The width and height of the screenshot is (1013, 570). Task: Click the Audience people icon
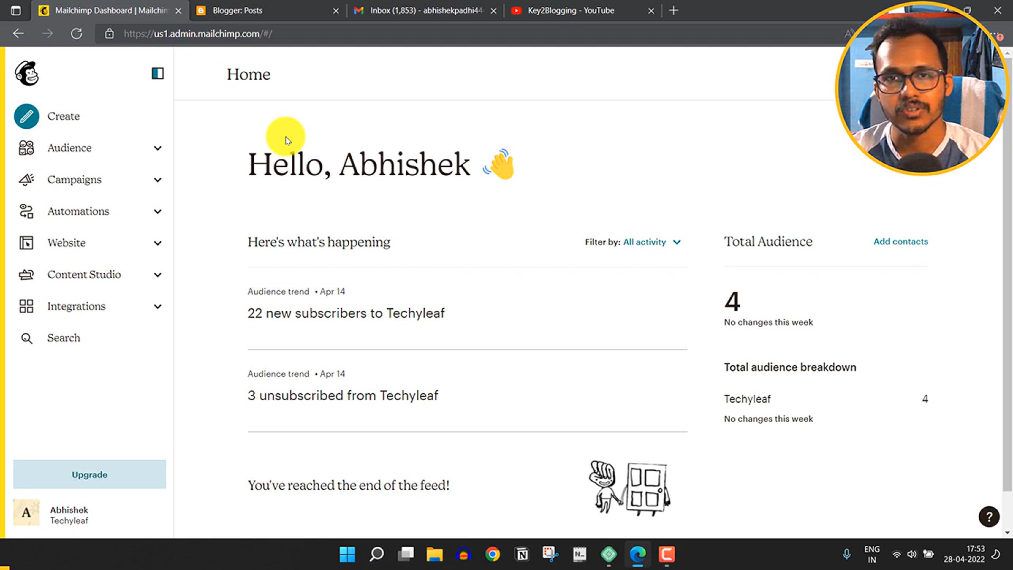pyautogui.click(x=26, y=148)
